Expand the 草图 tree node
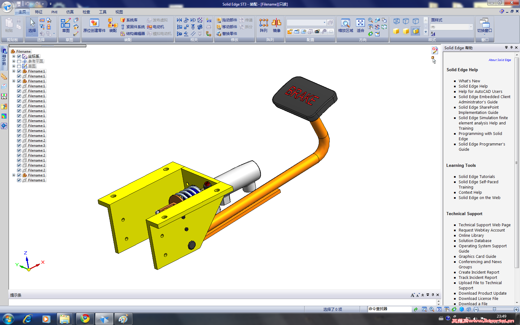Viewport: 520px width, 325px height. coord(14,66)
